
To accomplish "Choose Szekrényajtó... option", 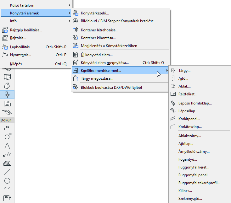I will pyautogui.click(x=200, y=199).
